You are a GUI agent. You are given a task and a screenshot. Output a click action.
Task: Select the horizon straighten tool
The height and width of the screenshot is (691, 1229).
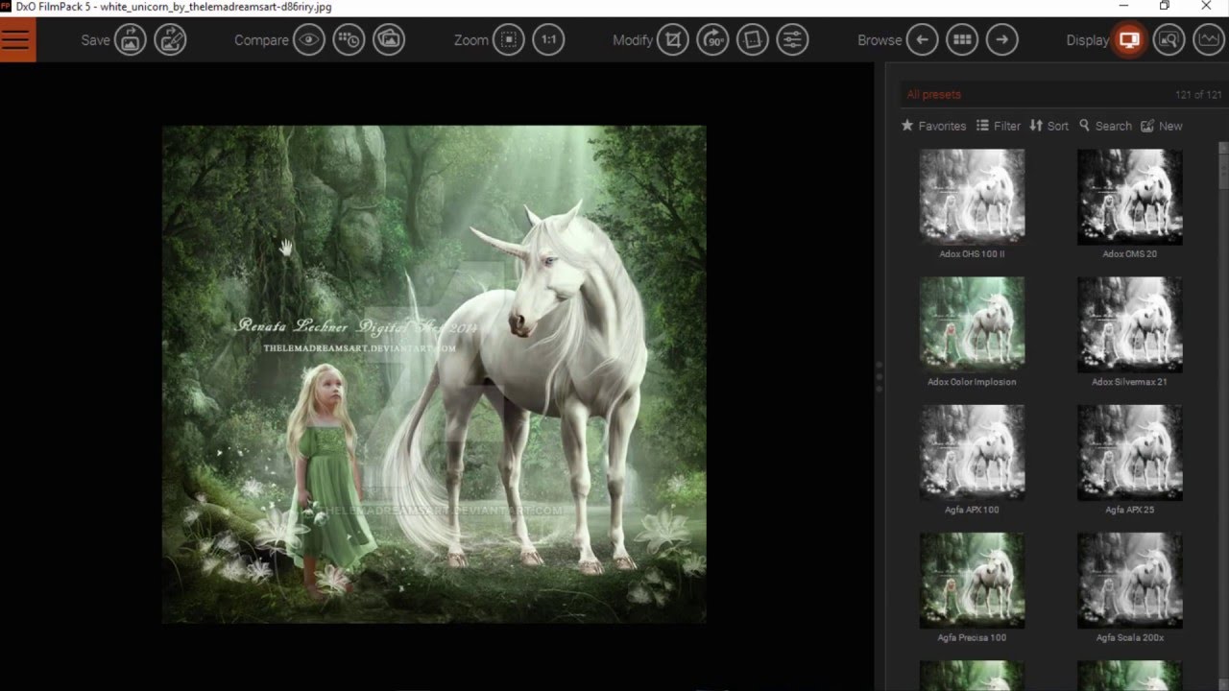753,40
